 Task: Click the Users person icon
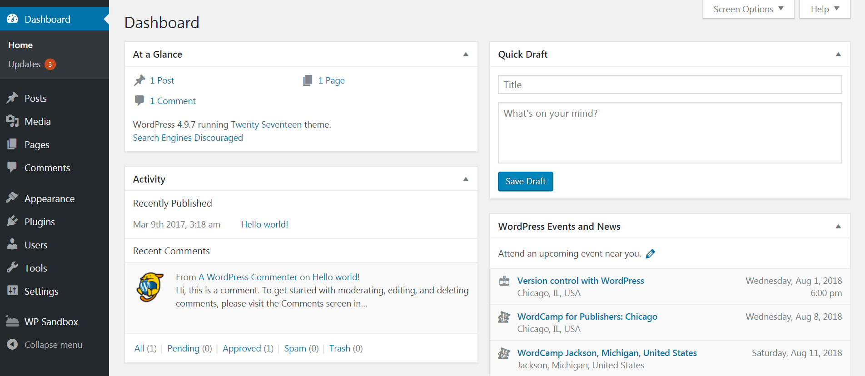(12, 244)
